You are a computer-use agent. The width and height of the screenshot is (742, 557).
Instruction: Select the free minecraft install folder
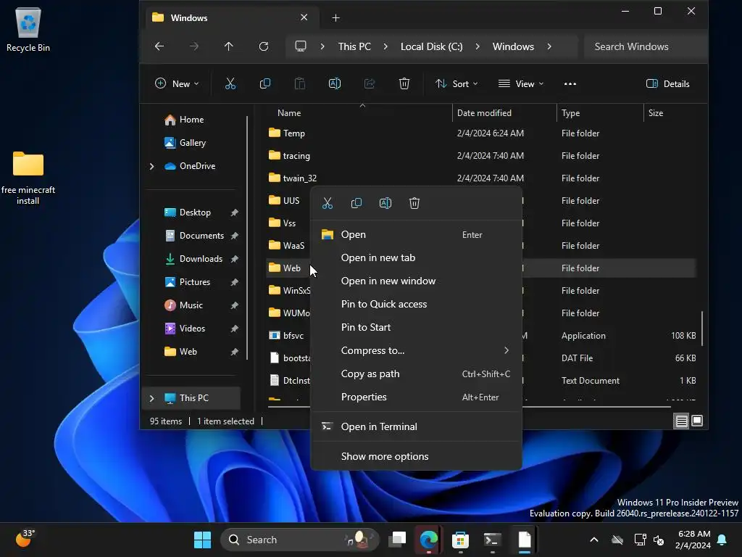[x=28, y=178]
